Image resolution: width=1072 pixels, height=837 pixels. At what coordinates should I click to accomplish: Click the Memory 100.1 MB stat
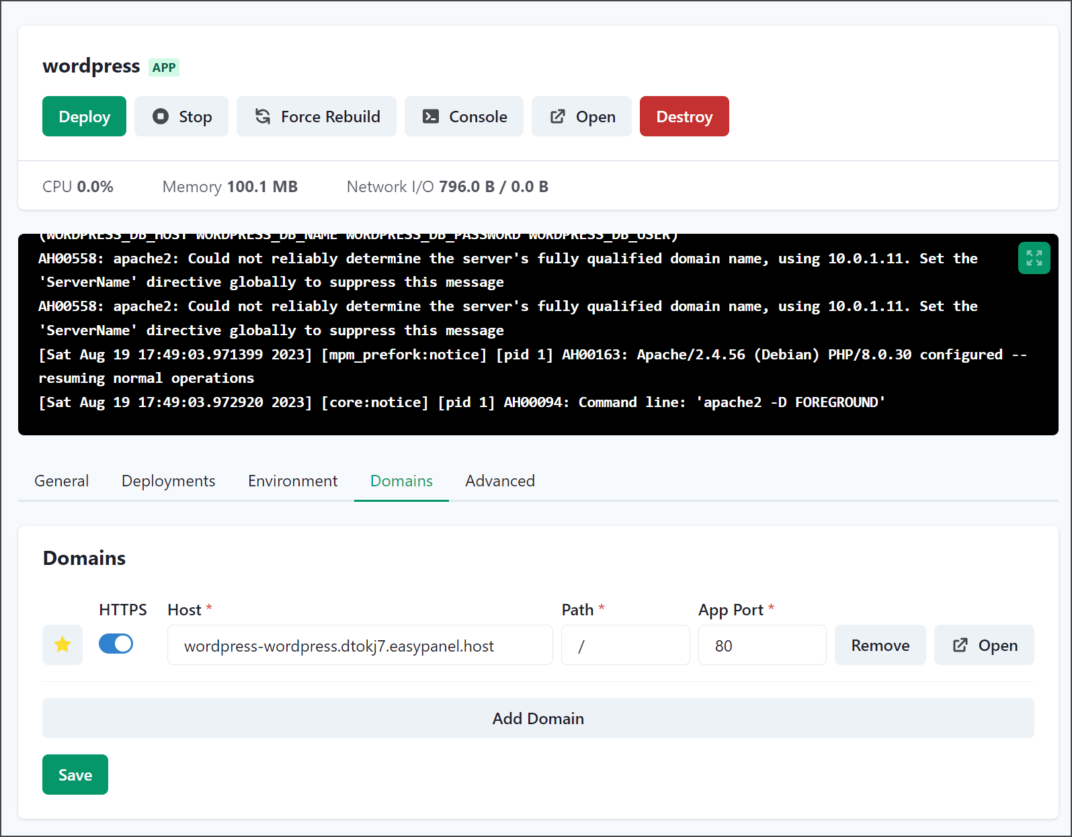pyautogui.click(x=230, y=187)
